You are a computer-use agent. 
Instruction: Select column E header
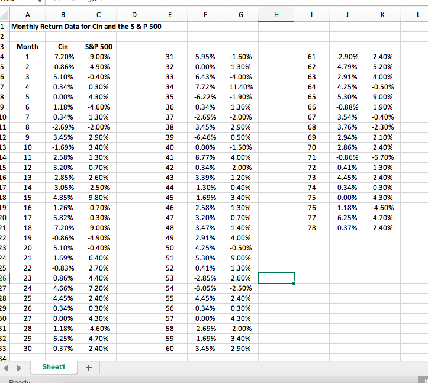[x=169, y=15]
